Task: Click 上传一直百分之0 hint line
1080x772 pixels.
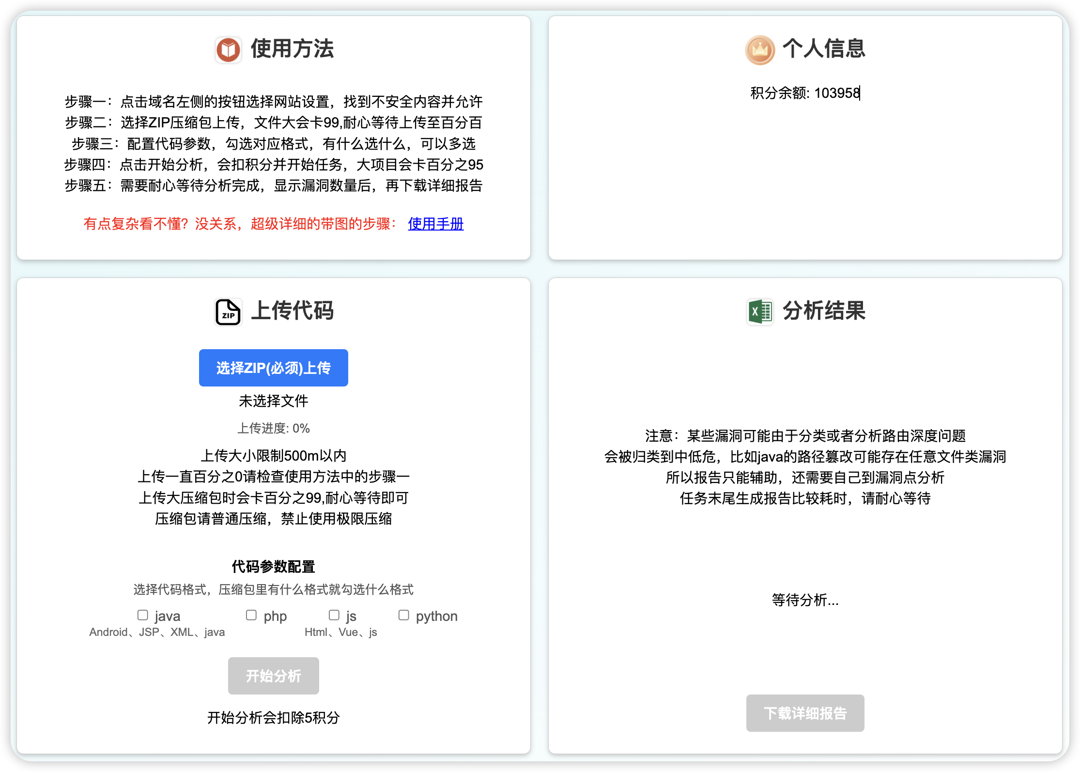Action: 273,477
